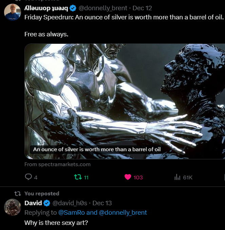This screenshot has width=225, height=230.
Task: Undo the repost showing 11 reposts
Action: pos(78,177)
